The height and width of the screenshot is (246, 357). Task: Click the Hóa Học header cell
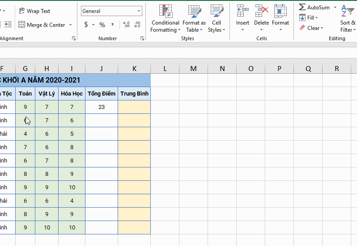(72, 94)
